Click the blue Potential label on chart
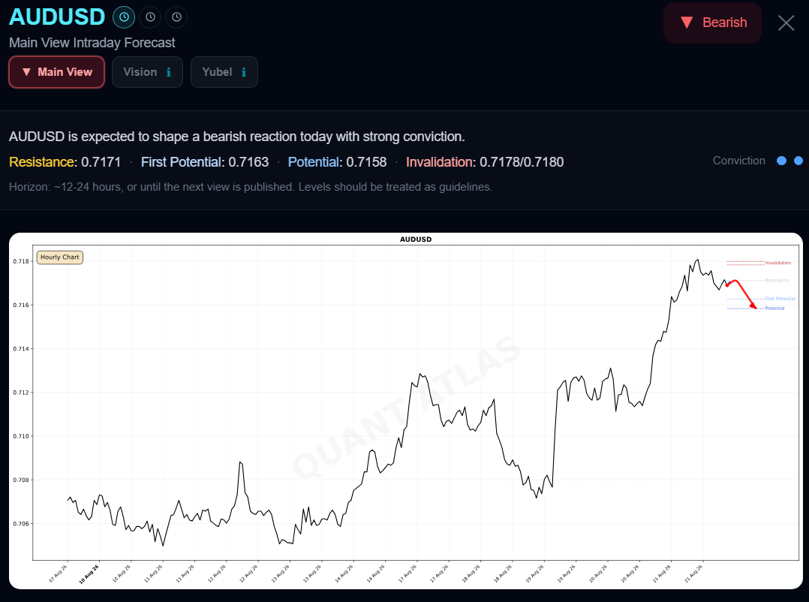The width and height of the screenshot is (809, 602). [774, 309]
